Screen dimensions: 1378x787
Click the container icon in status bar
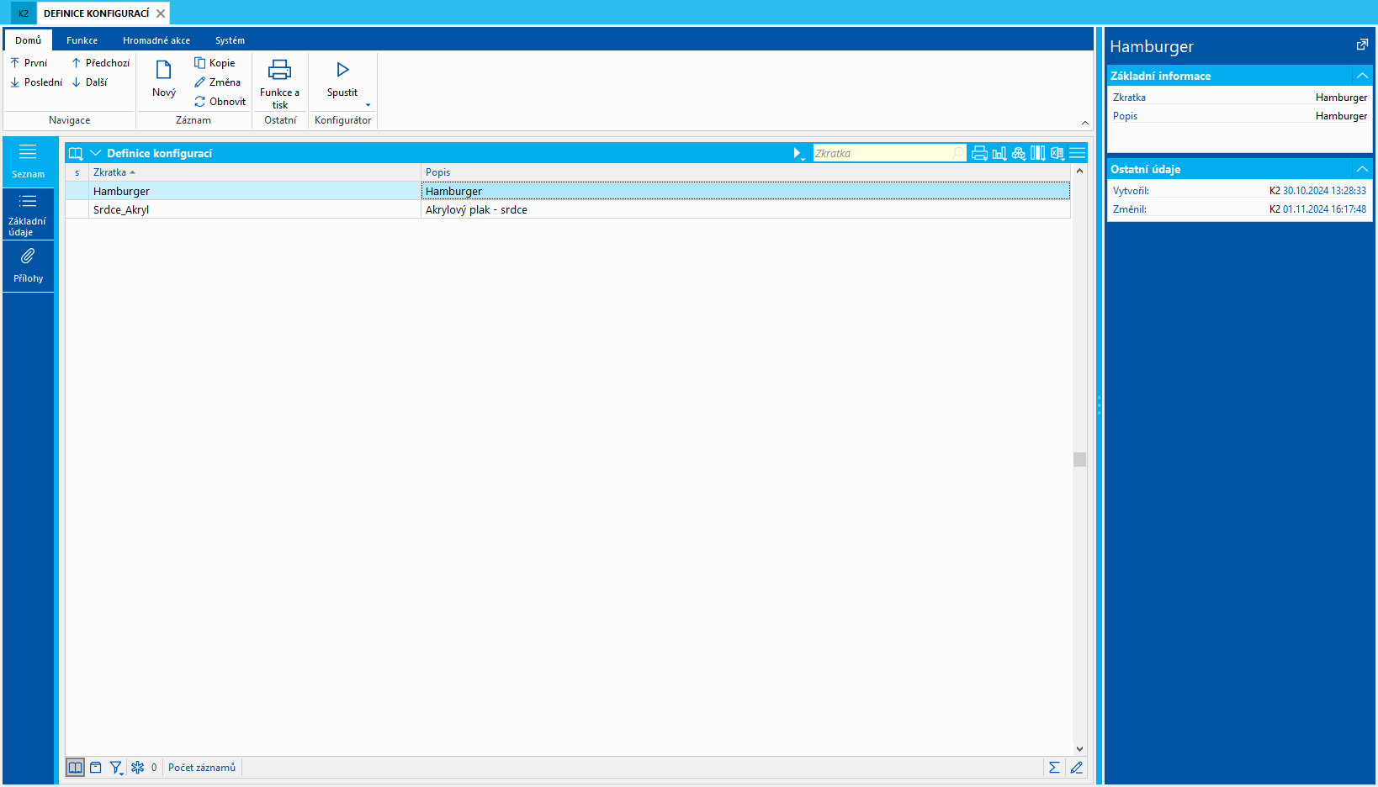click(96, 767)
